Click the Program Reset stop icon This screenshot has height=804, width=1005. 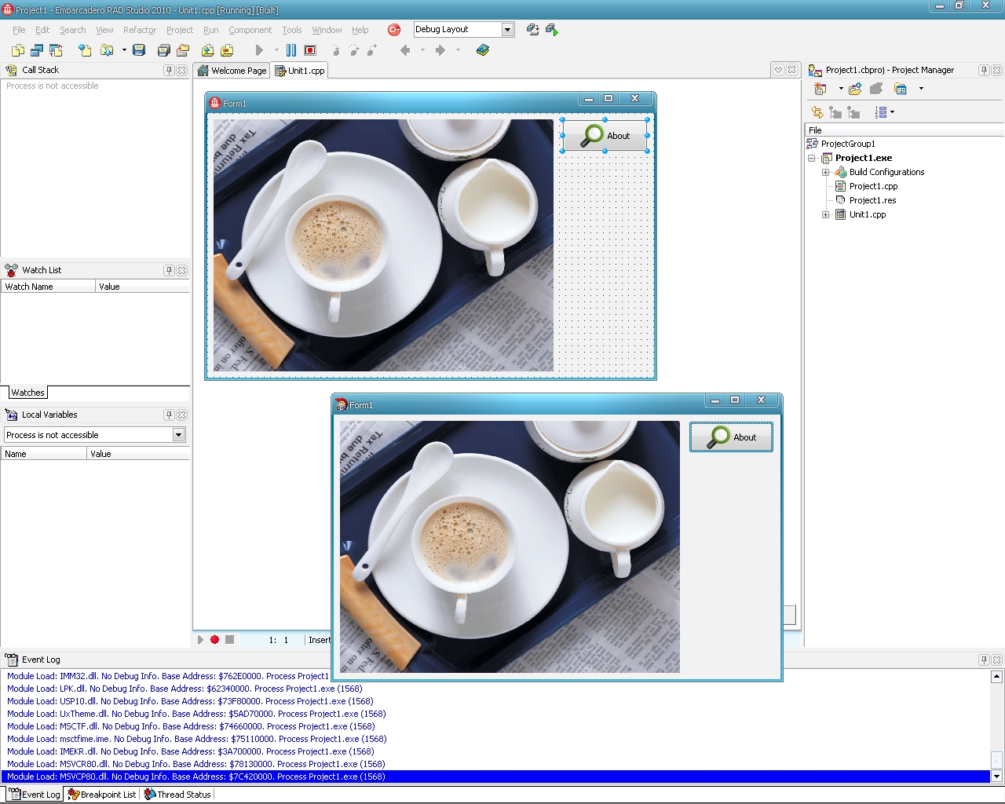click(310, 50)
